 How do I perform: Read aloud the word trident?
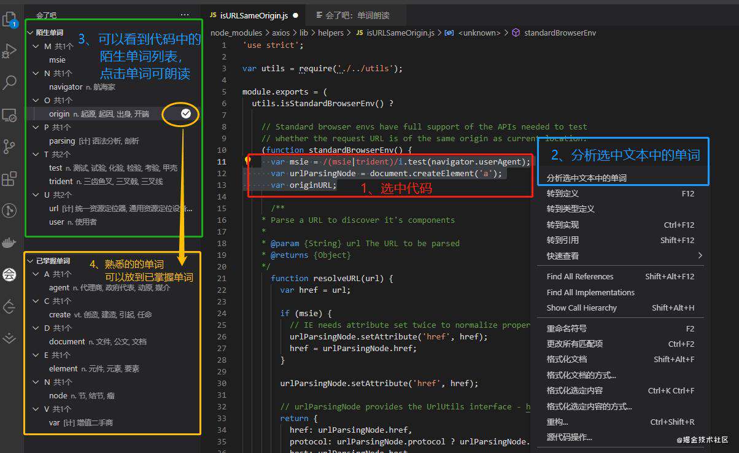tap(61, 182)
